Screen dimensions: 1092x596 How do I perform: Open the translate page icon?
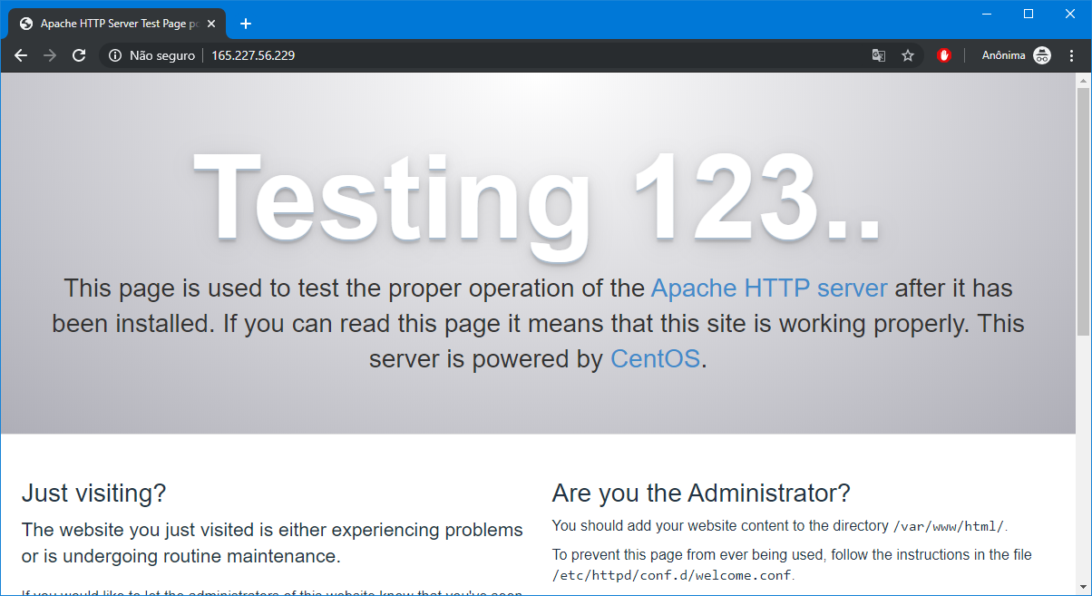point(878,55)
